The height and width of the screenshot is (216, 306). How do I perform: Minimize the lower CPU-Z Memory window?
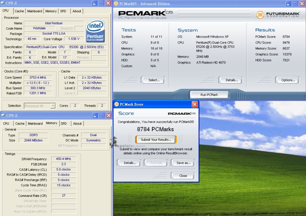pyautogui.click(x=95, y=116)
